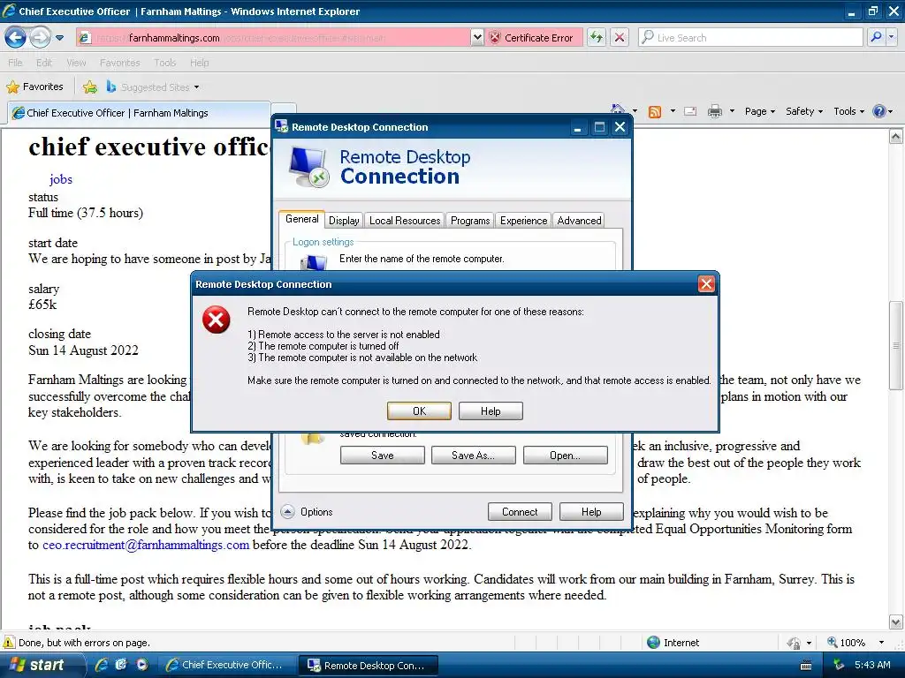Click the Stop loading X icon
This screenshot has height=678, width=905.
tap(620, 38)
